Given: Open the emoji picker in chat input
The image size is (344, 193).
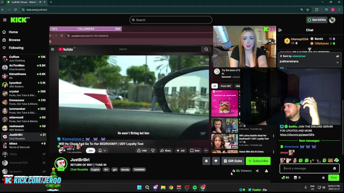Looking at the screenshot, I should pyautogui.click(x=335, y=169).
